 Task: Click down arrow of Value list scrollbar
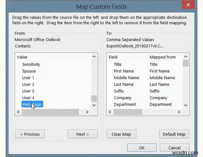(x=94, y=105)
